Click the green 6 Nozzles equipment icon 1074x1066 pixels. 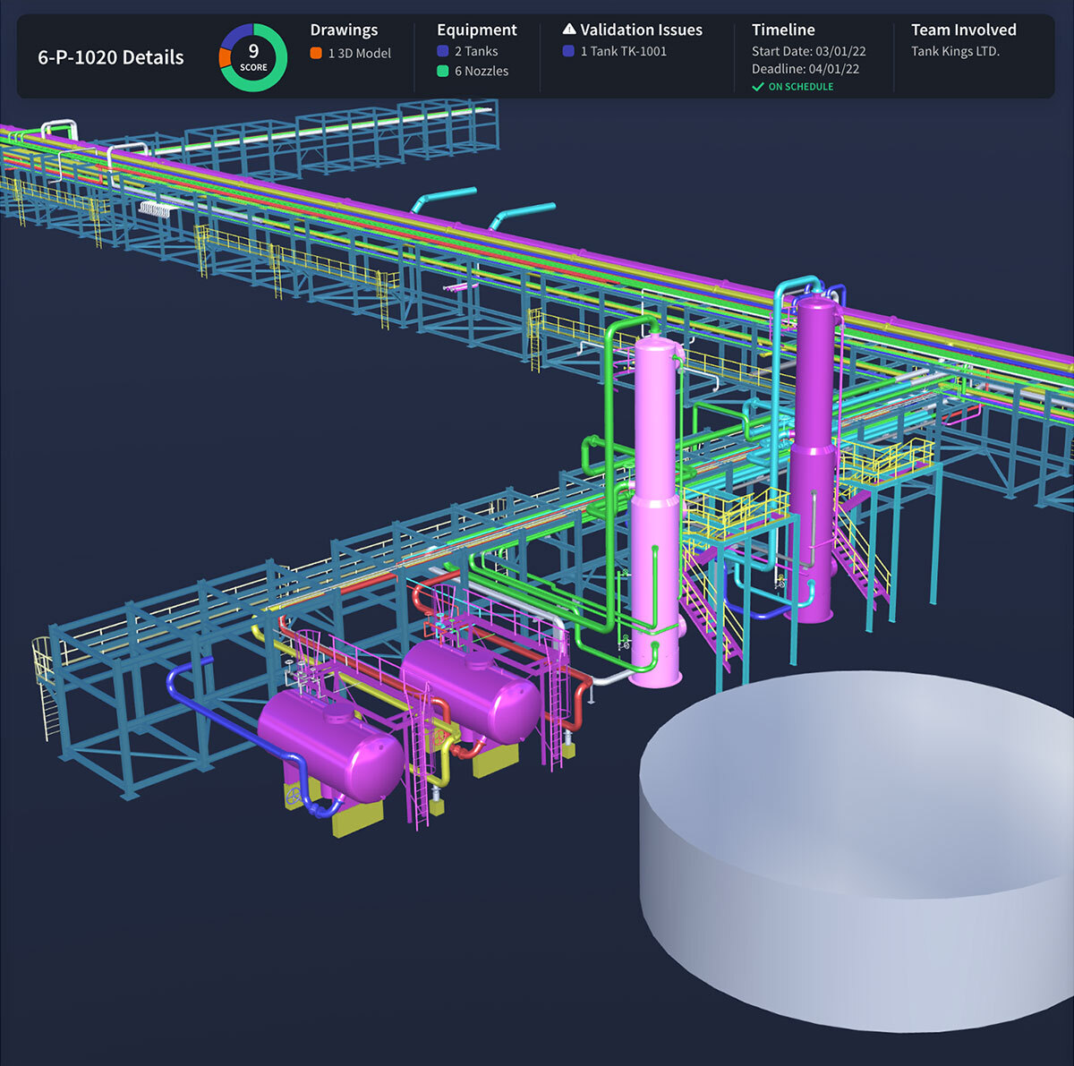pos(440,71)
